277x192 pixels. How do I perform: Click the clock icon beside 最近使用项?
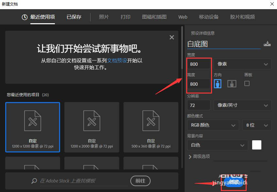point(24,17)
